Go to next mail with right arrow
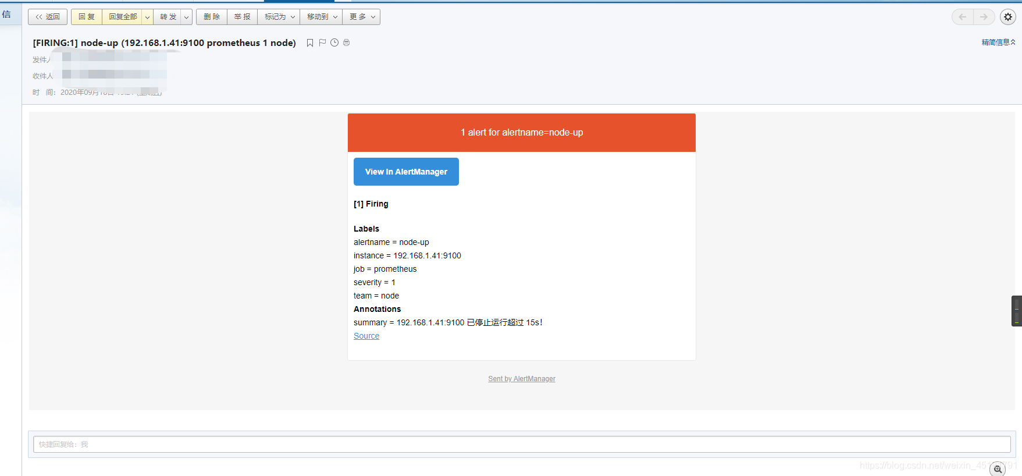 pyautogui.click(x=984, y=17)
